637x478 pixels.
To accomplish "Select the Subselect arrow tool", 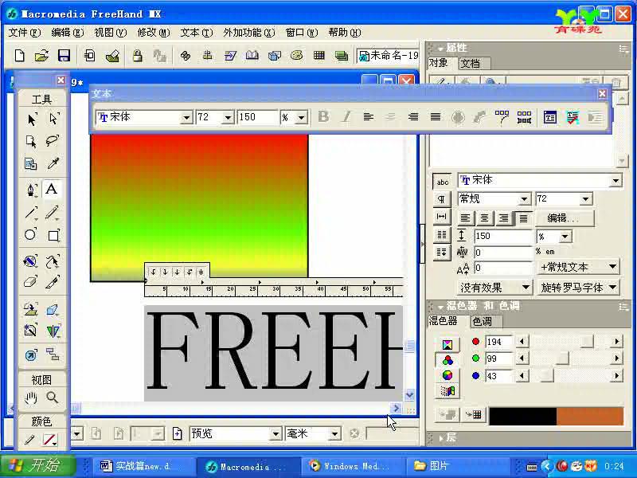I will pyautogui.click(x=53, y=119).
